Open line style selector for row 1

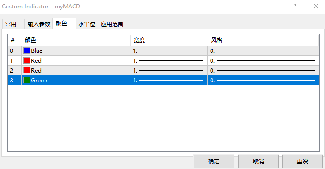tap(263, 60)
